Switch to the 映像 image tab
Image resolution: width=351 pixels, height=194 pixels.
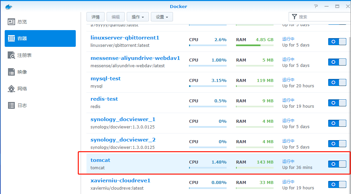tap(40, 72)
